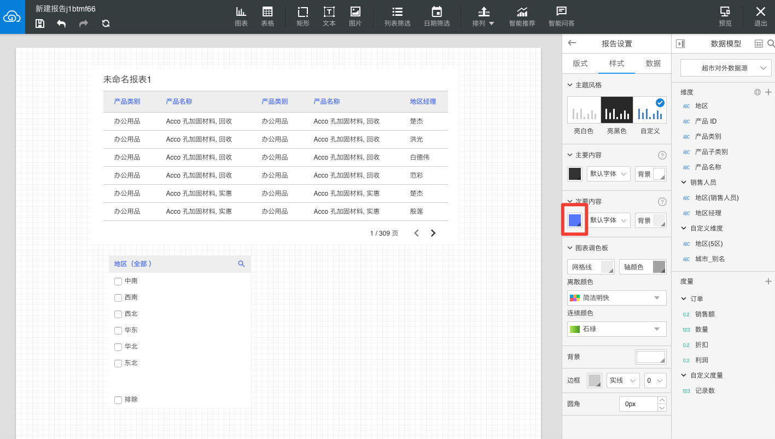Add a table using 表格 icon
The width and height of the screenshot is (775, 439).
(267, 16)
